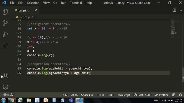Expand the breadcrumb ellipsis symbol list
Viewport: 184px width, 103px height.
(35, 17)
